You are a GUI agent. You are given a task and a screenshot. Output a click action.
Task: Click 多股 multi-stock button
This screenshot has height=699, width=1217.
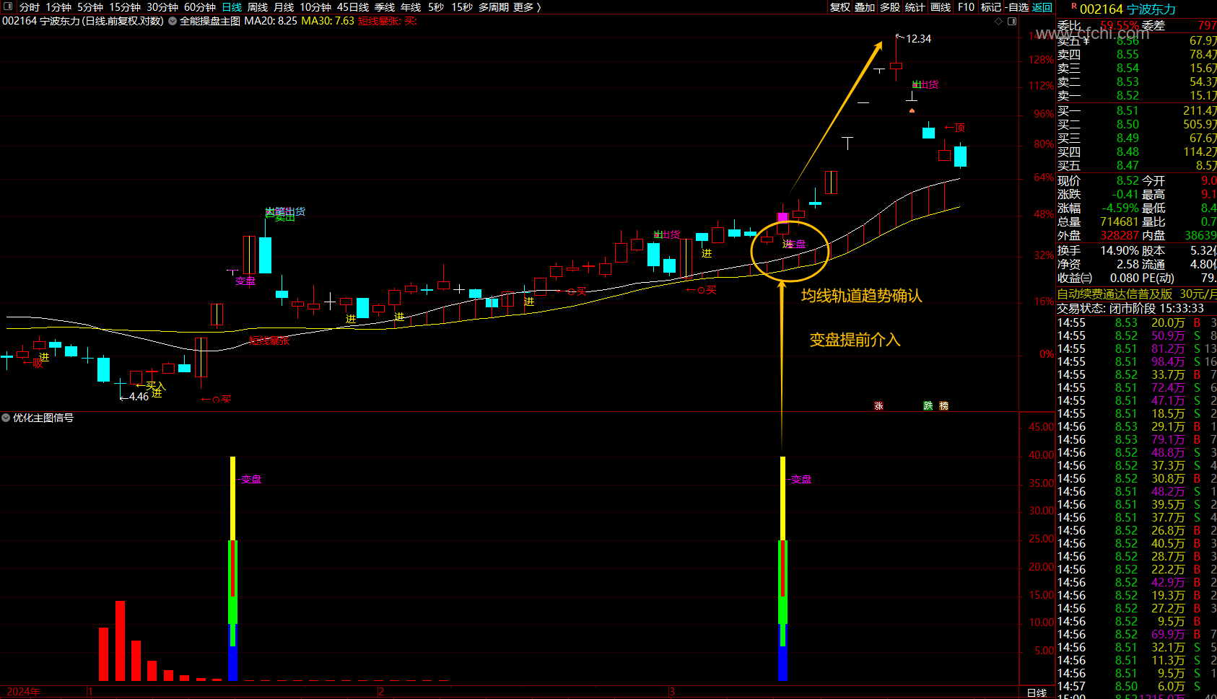click(890, 6)
